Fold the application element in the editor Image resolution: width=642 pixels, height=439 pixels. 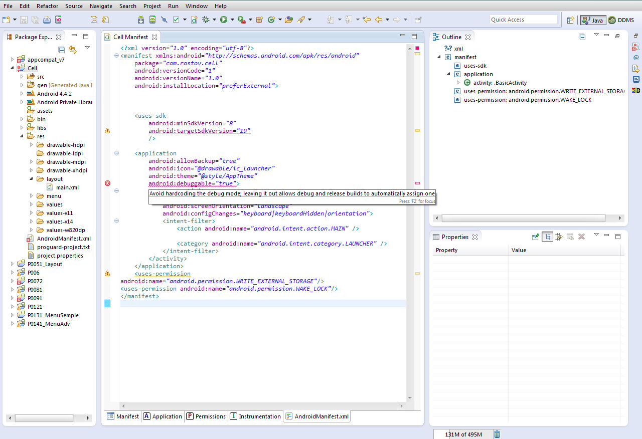[116, 153]
